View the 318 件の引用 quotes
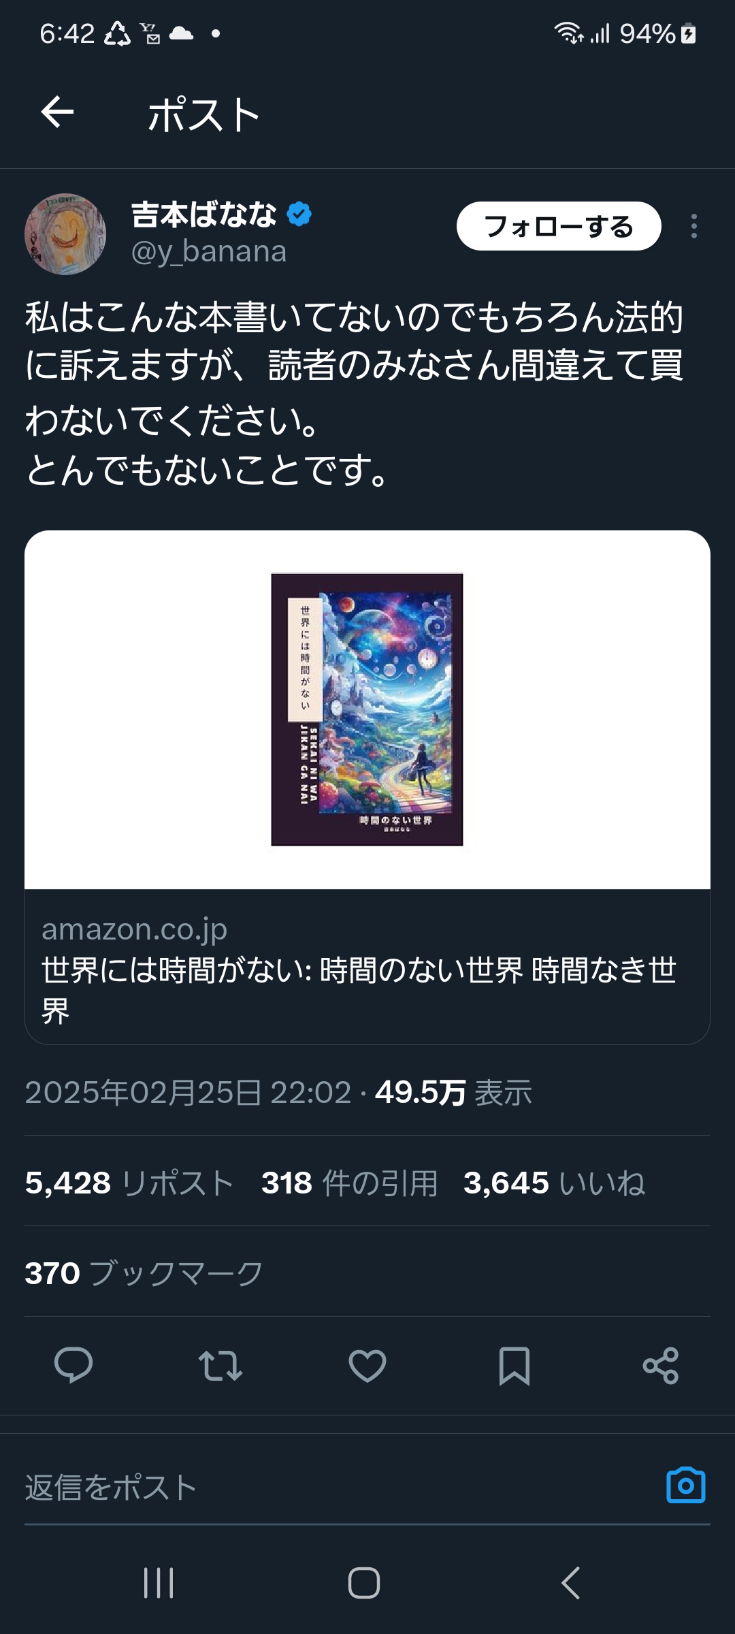This screenshot has width=735, height=1634. coord(350,1183)
